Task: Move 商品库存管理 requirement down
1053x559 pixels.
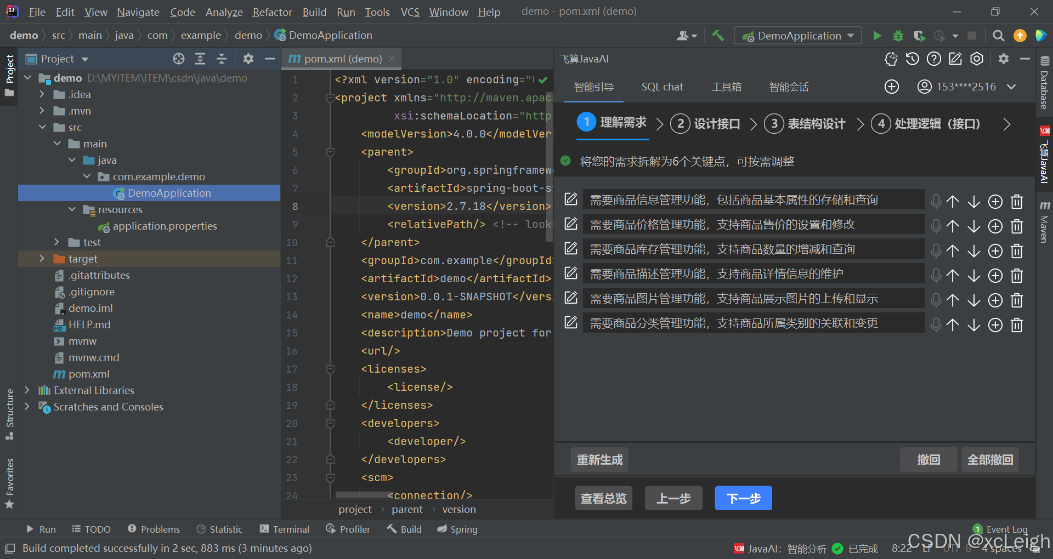Action: point(974,250)
